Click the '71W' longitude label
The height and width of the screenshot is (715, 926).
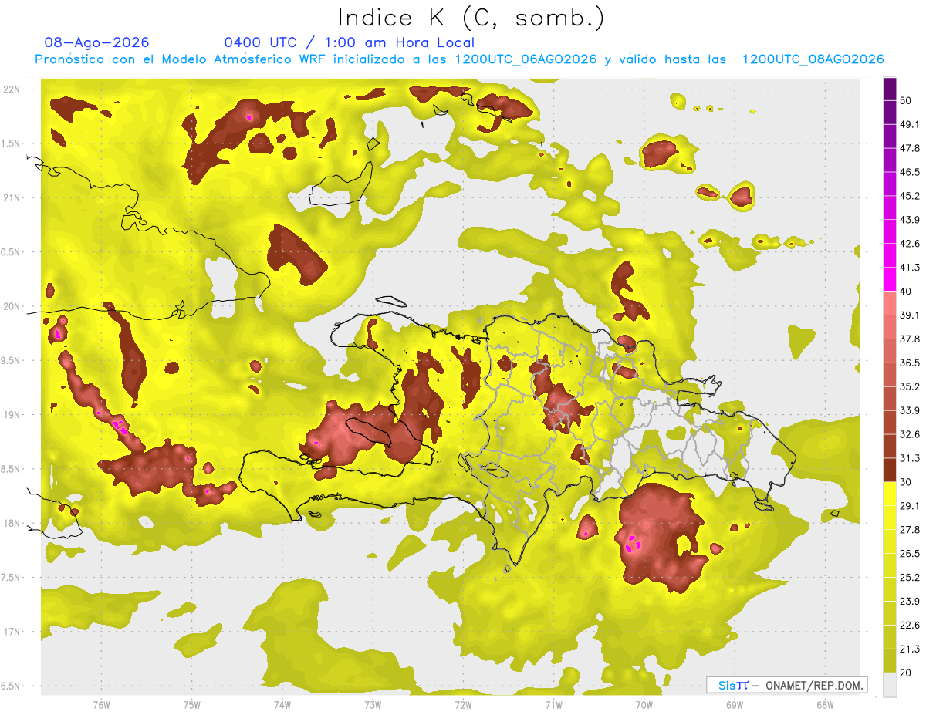[553, 704]
